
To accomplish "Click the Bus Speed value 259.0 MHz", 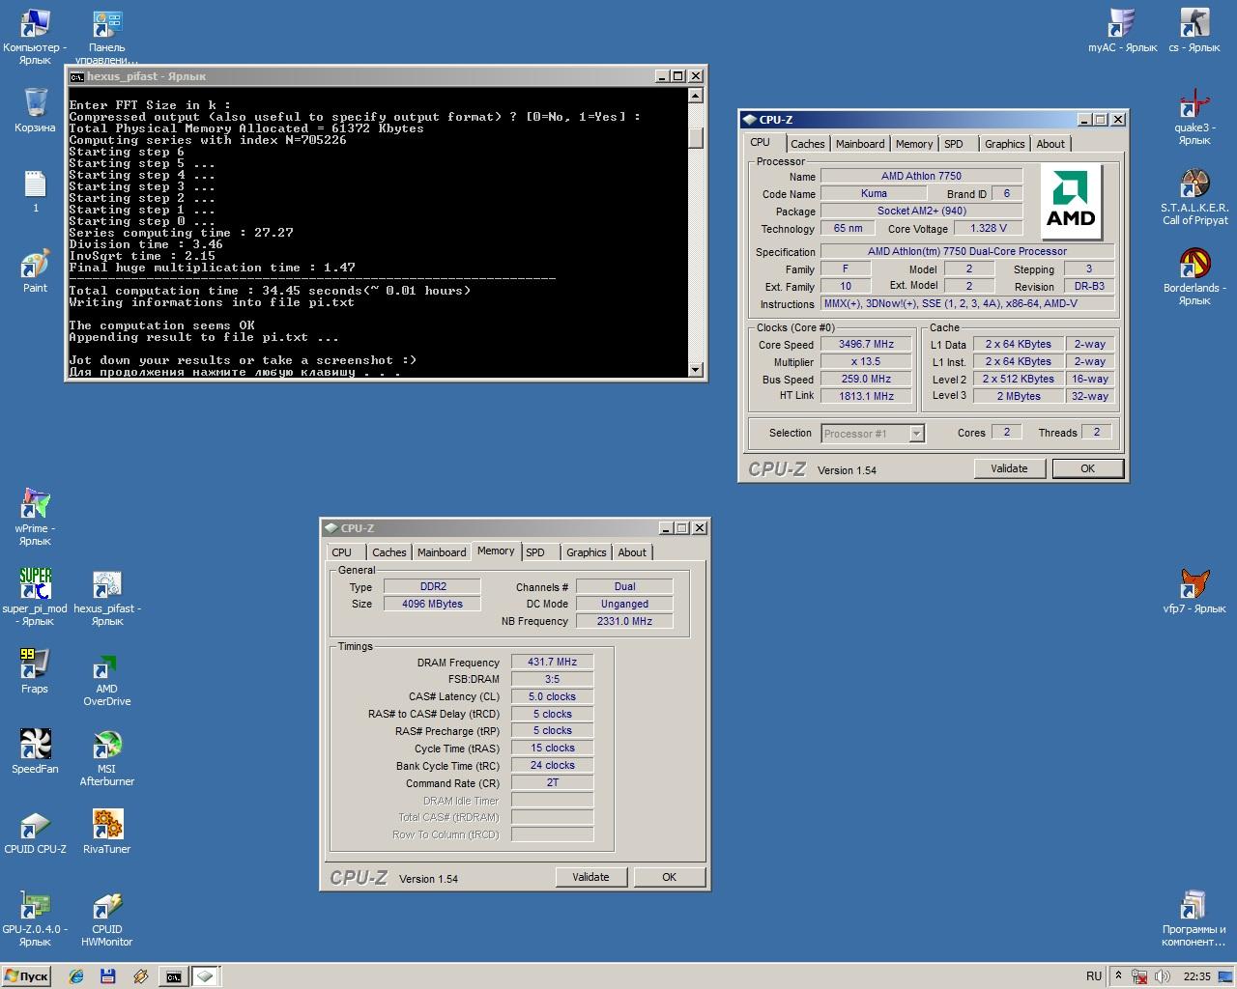I will pos(866,379).
